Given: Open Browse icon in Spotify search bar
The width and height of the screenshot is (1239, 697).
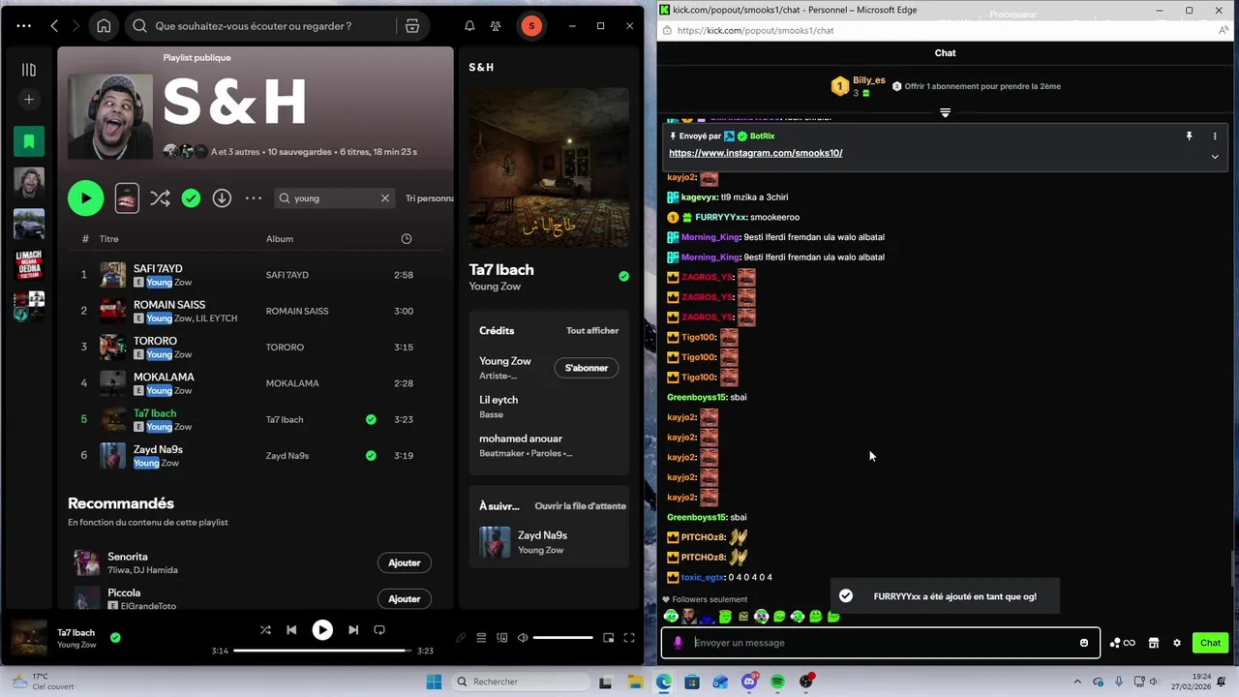Looking at the screenshot, I should pyautogui.click(x=412, y=26).
